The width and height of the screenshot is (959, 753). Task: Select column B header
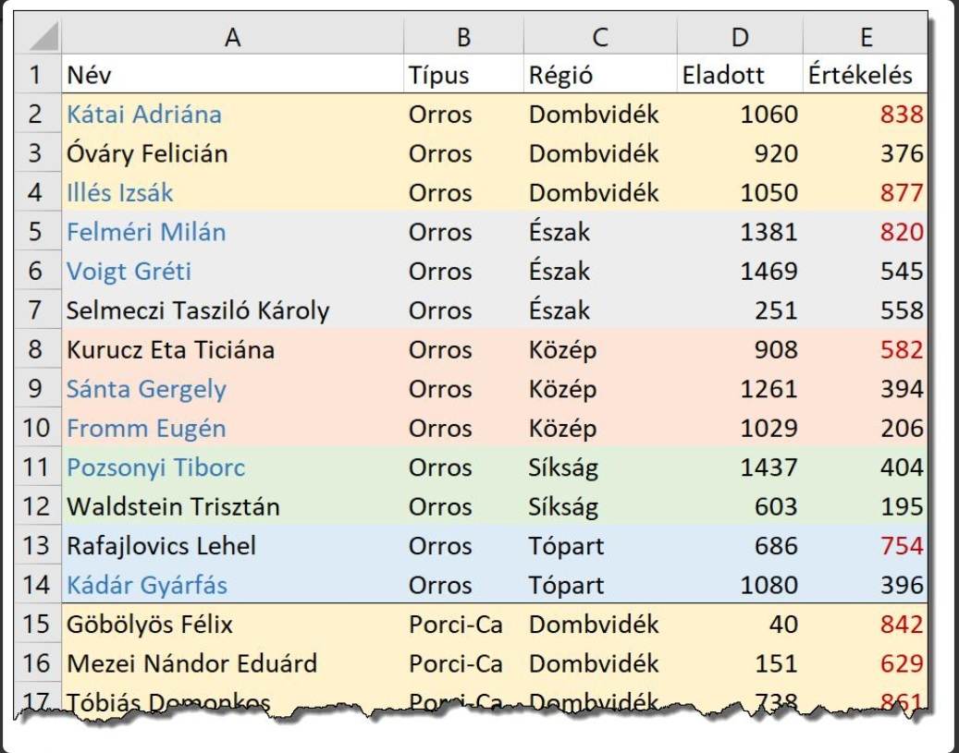click(x=463, y=37)
